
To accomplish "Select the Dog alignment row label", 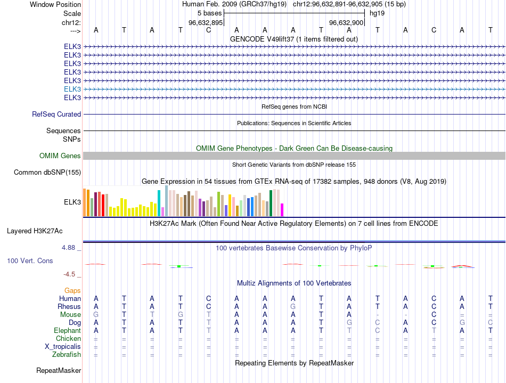I will pyautogui.click(x=75, y=323).
